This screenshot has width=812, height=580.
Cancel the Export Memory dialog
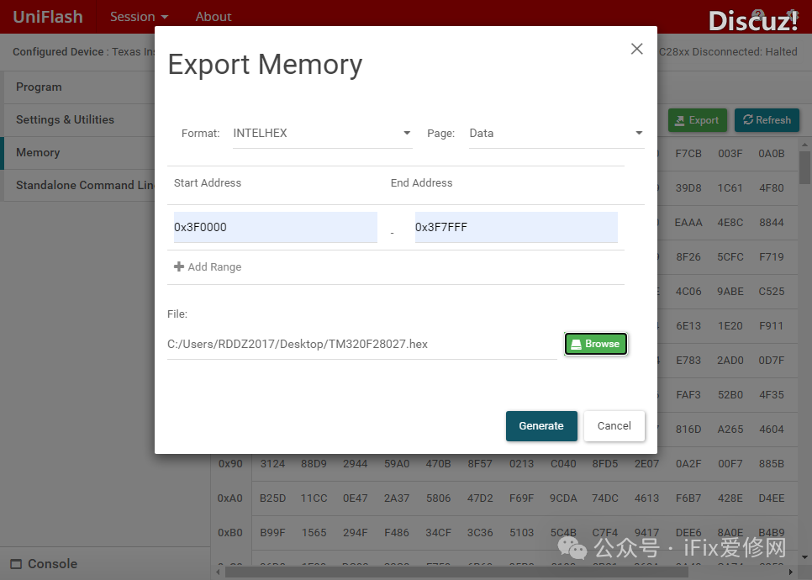pyautogui.click(x=614, y=426)
